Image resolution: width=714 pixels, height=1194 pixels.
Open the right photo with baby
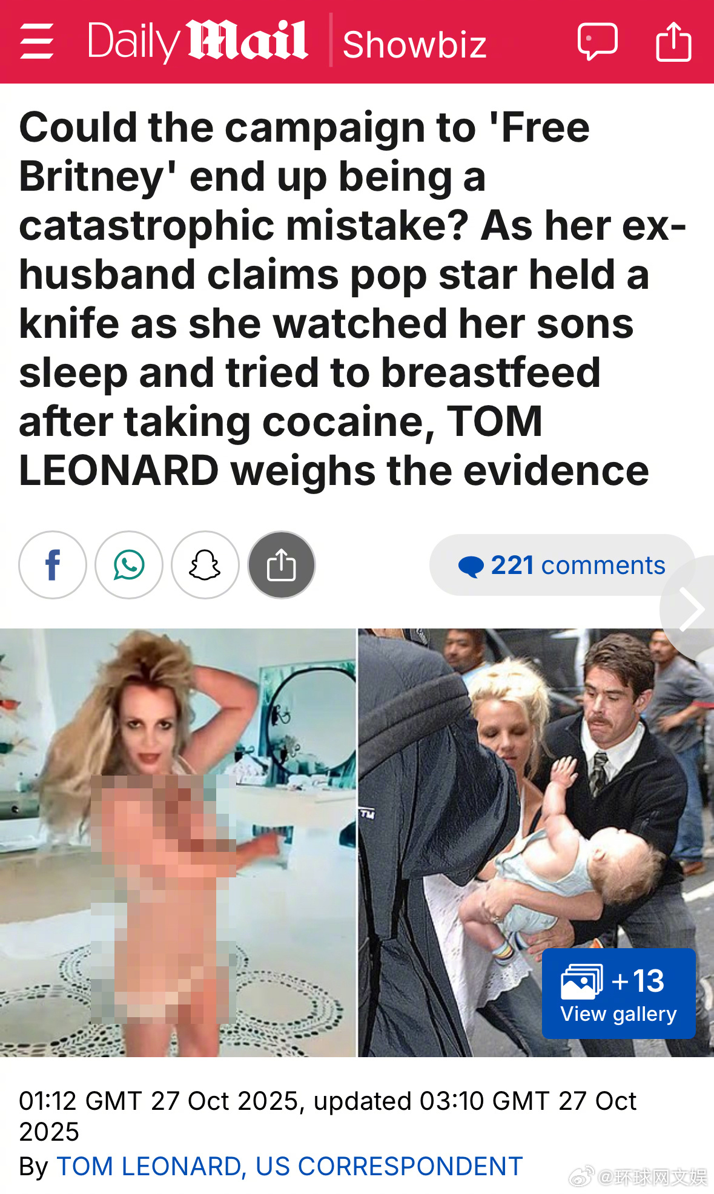point(536,843)
